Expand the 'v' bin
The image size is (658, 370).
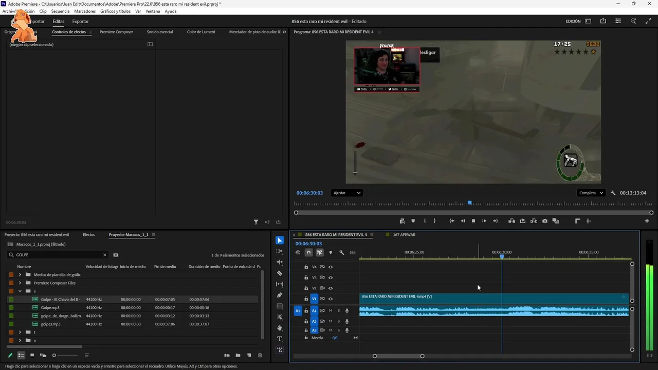[x=20, y=340]
